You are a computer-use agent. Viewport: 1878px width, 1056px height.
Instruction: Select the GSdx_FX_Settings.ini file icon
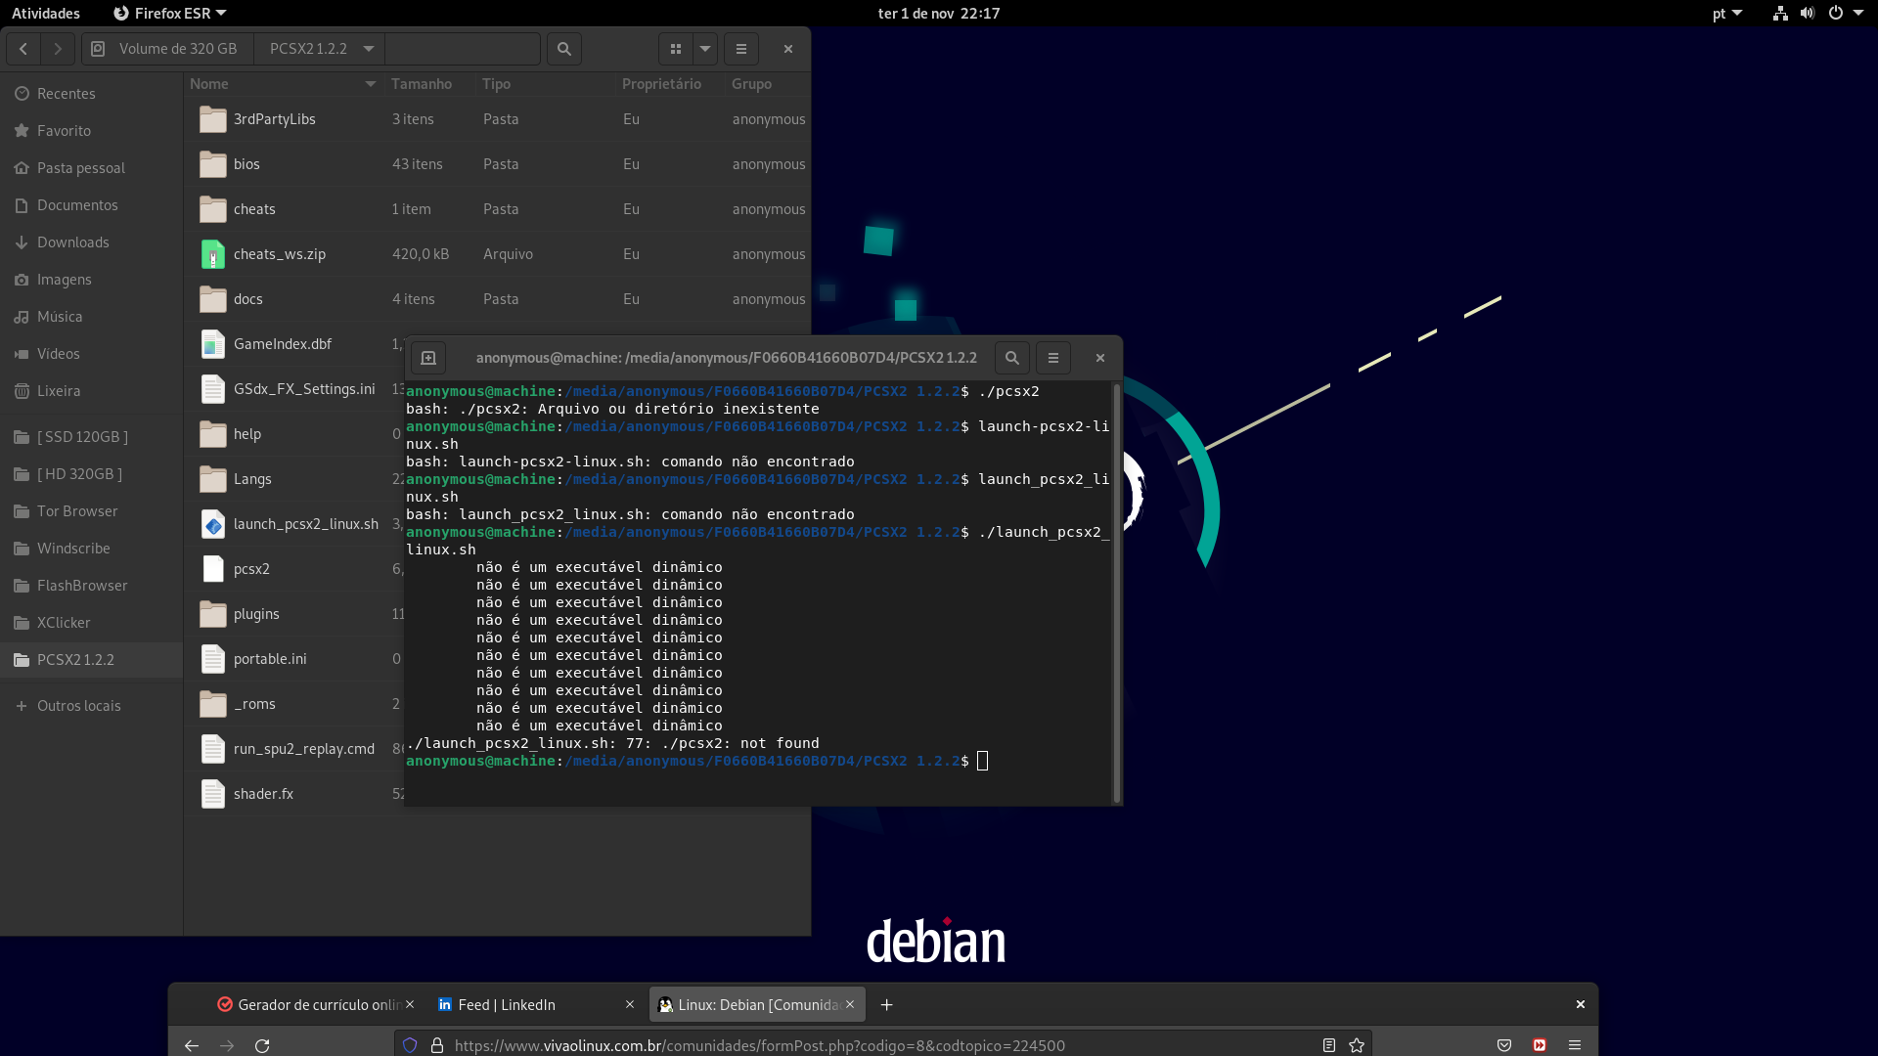click(x=213, y=389)
